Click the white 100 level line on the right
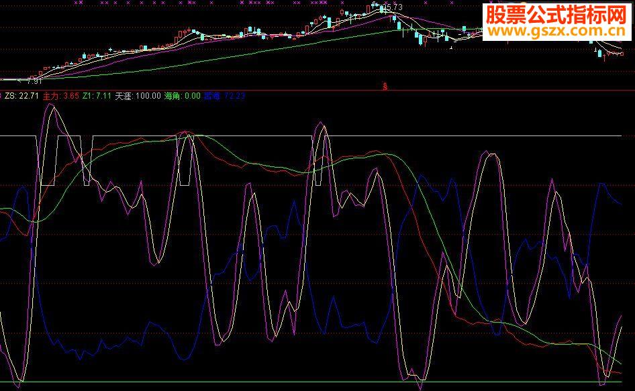This screenshot has height=391, width=635. pyautogui.click(x=526, y=136)
